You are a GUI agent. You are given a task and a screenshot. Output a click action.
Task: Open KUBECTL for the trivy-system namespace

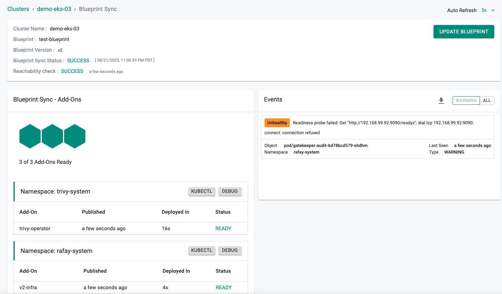coord(202,191)
